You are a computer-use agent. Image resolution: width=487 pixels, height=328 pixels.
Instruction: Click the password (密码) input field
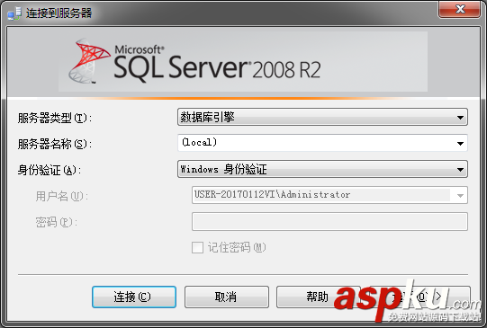click(x=329, y=221)
